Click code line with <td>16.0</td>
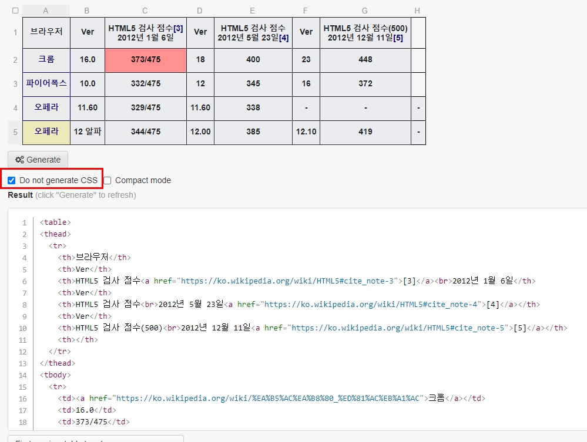This screenshot has height=442, width=587. (x=87, y=410)
